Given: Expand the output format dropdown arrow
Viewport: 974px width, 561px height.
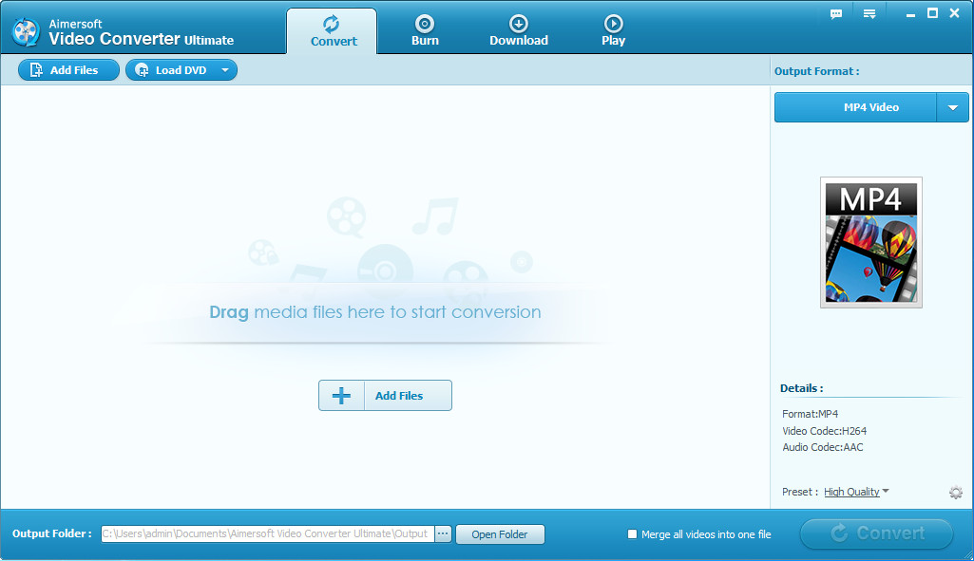Looking at the screenshot, I should [953, 107].
